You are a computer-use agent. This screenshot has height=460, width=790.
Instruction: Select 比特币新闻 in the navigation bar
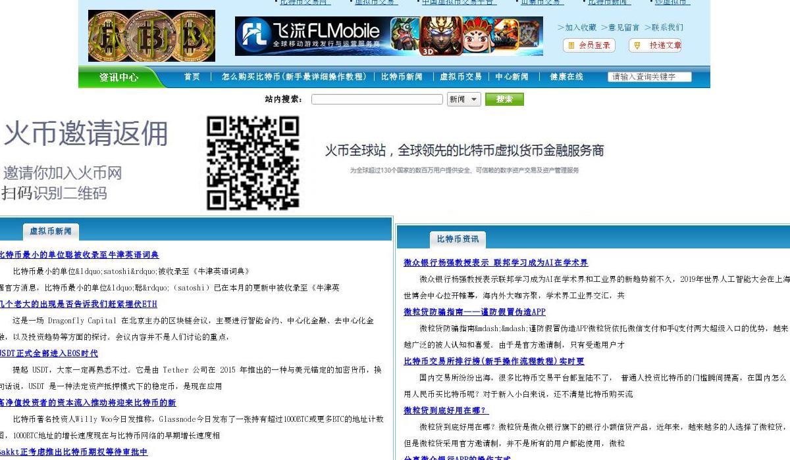402,77
